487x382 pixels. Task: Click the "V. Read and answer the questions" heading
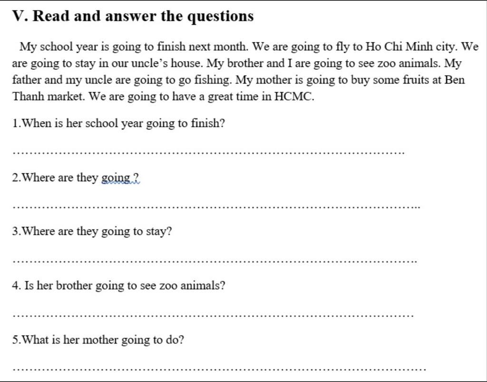point(133,16)
